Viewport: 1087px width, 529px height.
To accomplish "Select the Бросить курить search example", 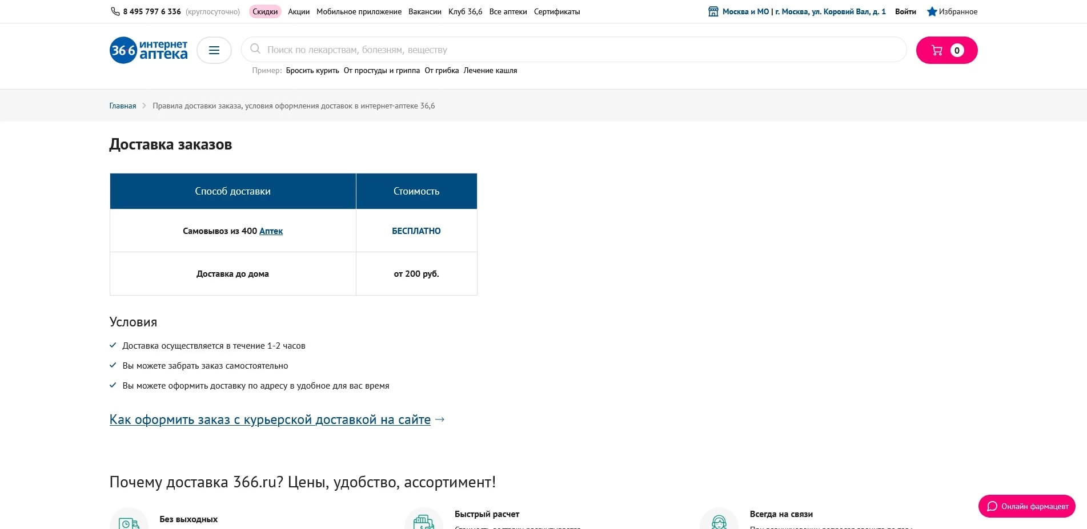I will tap(312, 71).
